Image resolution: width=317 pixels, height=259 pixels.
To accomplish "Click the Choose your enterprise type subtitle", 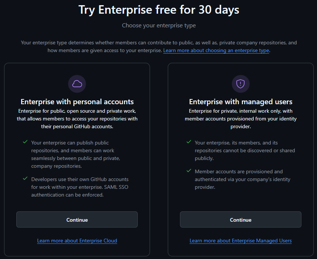I will pyautogui.click(x=158, y=25).
